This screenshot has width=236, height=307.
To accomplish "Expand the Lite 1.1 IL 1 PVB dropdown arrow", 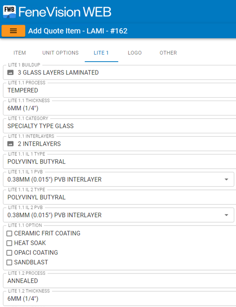I will pos(226,179).
